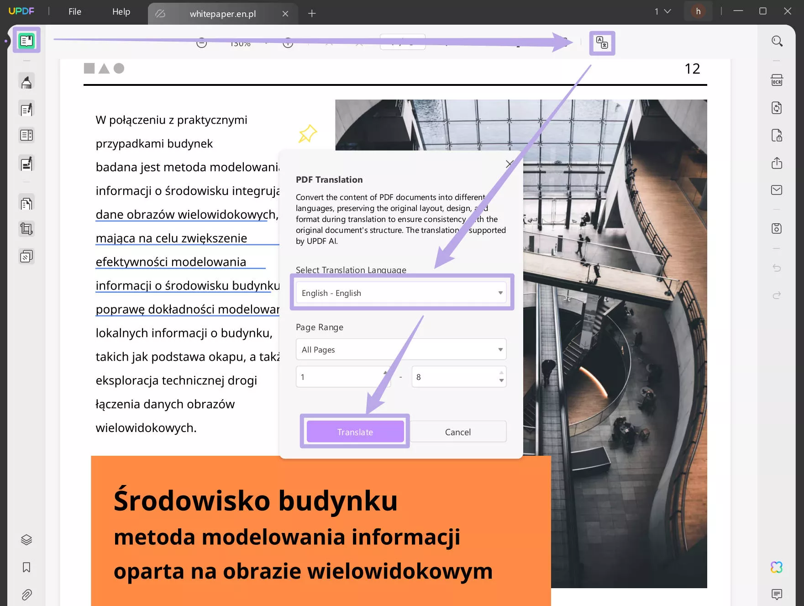The width and height of the screenshot is (804, 606).
Task: Open the search icon on right panel
Action: [777, 41]
